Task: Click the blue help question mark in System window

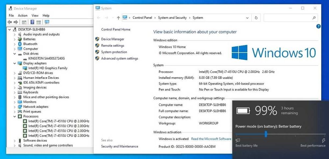Action: [x=318, y=26]
